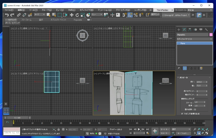Click the Unlink Selection icon

click(24, 15)
